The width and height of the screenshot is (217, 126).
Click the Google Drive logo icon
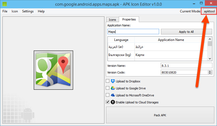click(113, 88)
